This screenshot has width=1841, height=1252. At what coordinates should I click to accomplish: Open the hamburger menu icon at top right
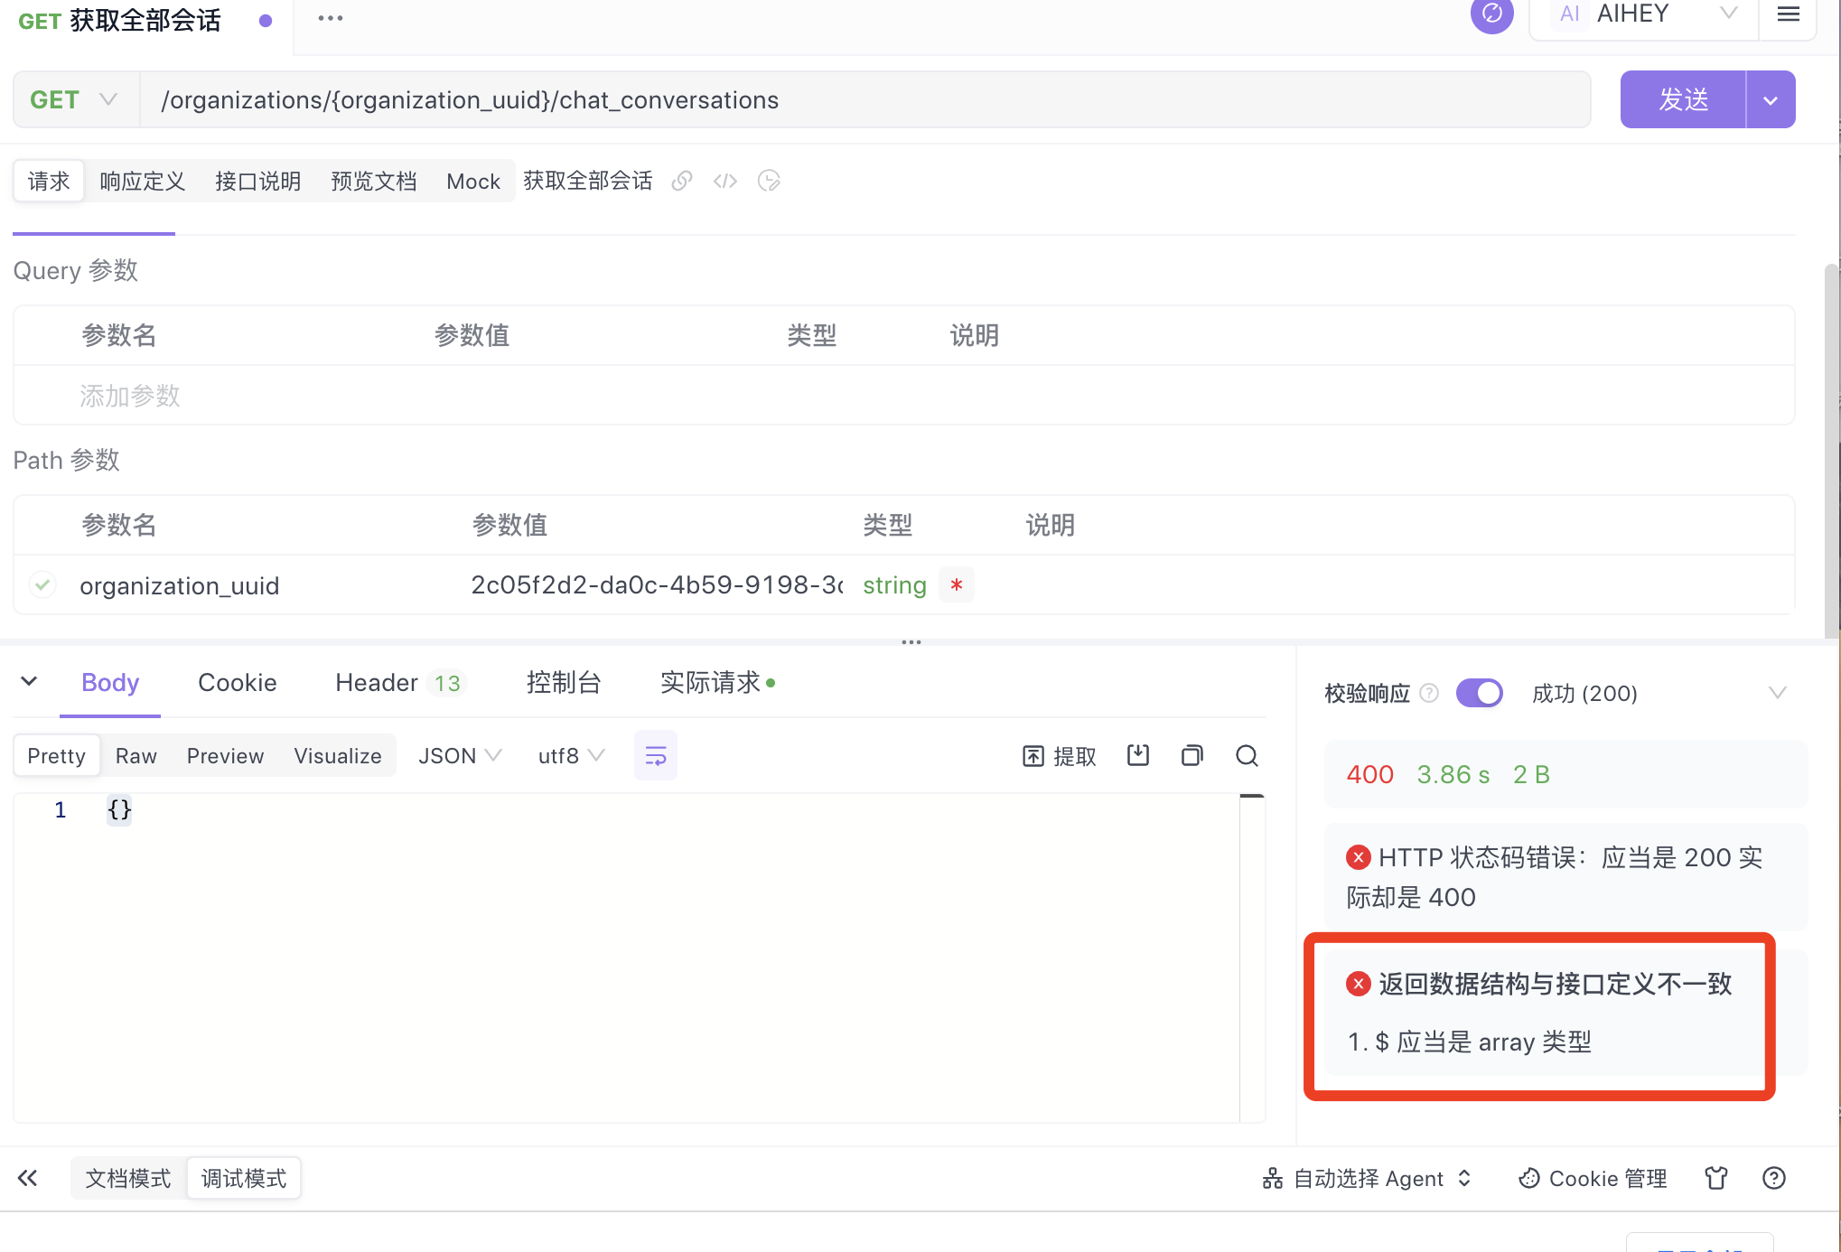(x=1788, y=15)
